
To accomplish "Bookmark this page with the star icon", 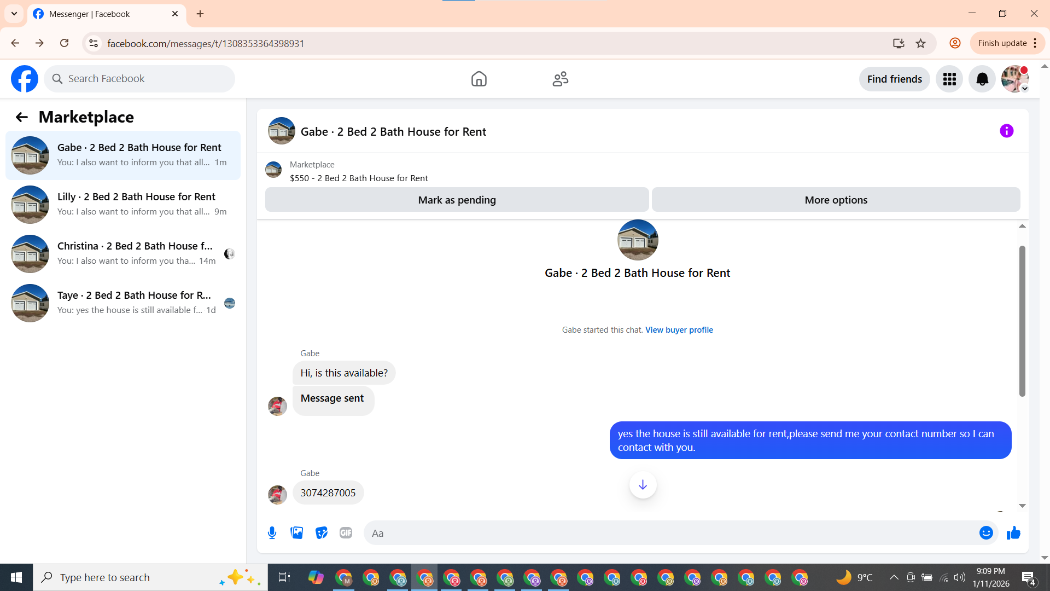I will tap(921, 43).
